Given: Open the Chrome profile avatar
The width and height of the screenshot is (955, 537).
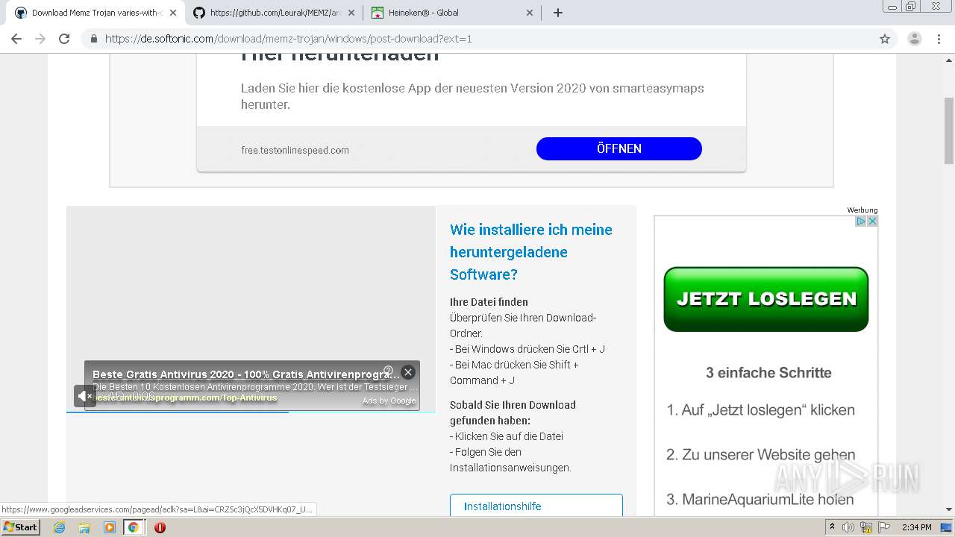Looking at the screenshot, I should pos(914,39).
